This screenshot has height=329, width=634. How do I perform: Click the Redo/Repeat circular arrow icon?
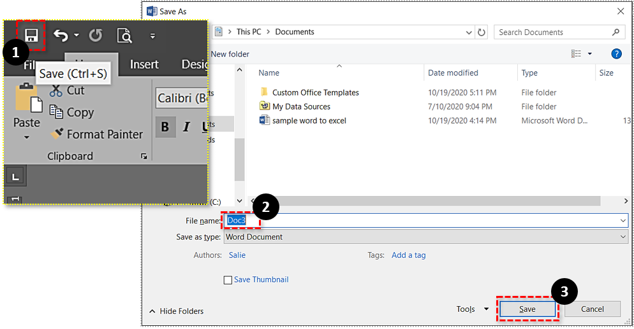pos(96,36)
